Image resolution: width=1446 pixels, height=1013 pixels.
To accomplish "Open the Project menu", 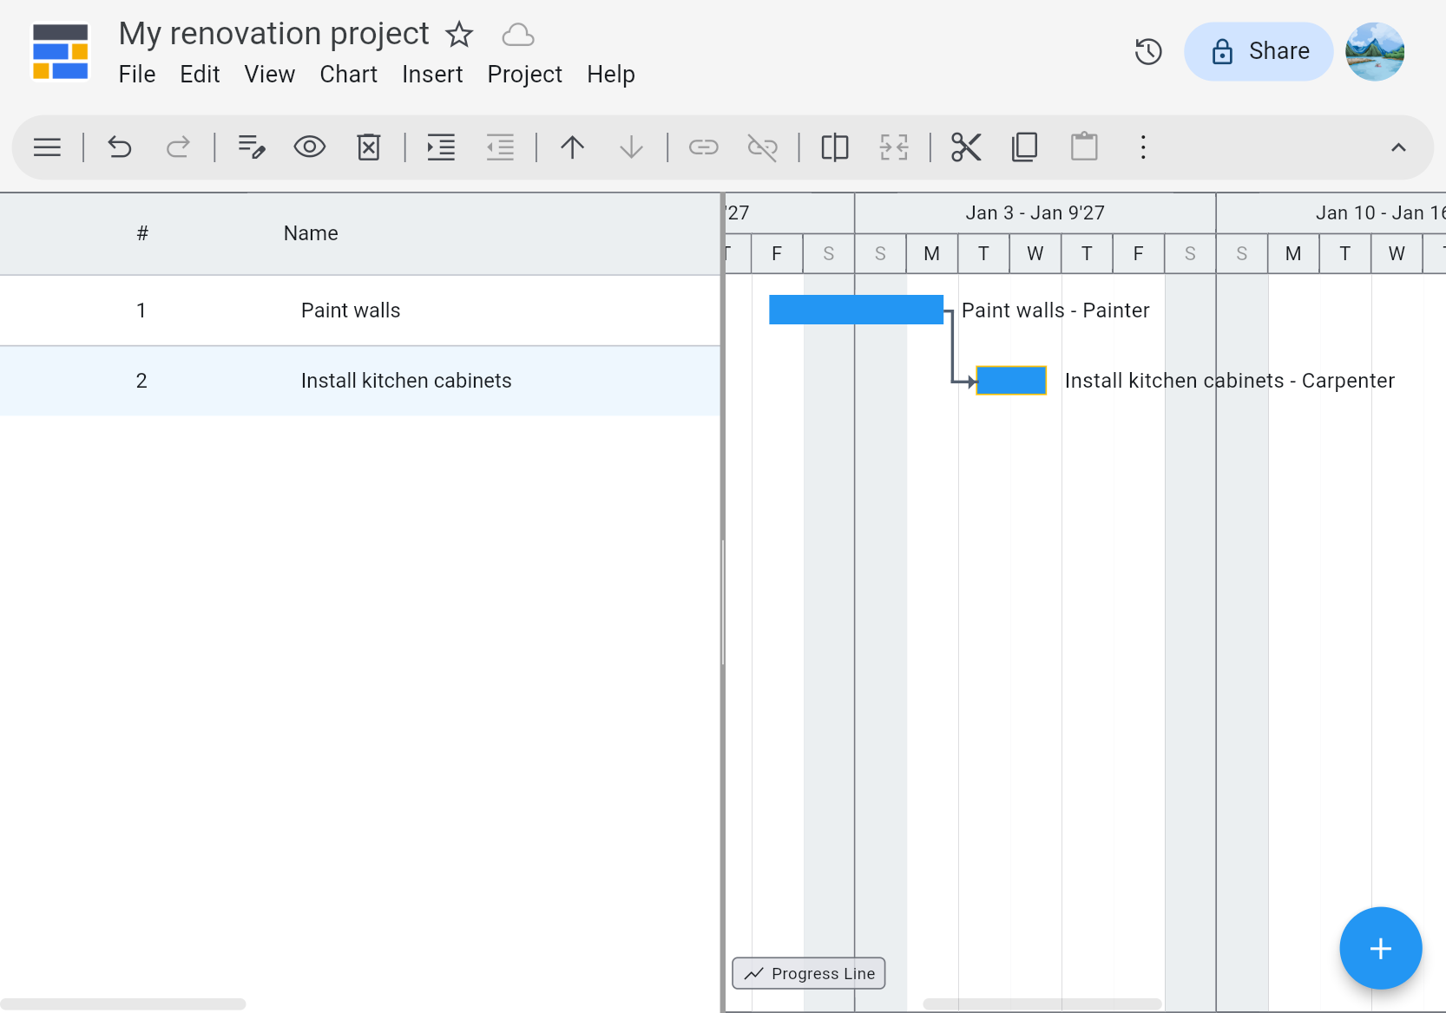I will [523, 75].
